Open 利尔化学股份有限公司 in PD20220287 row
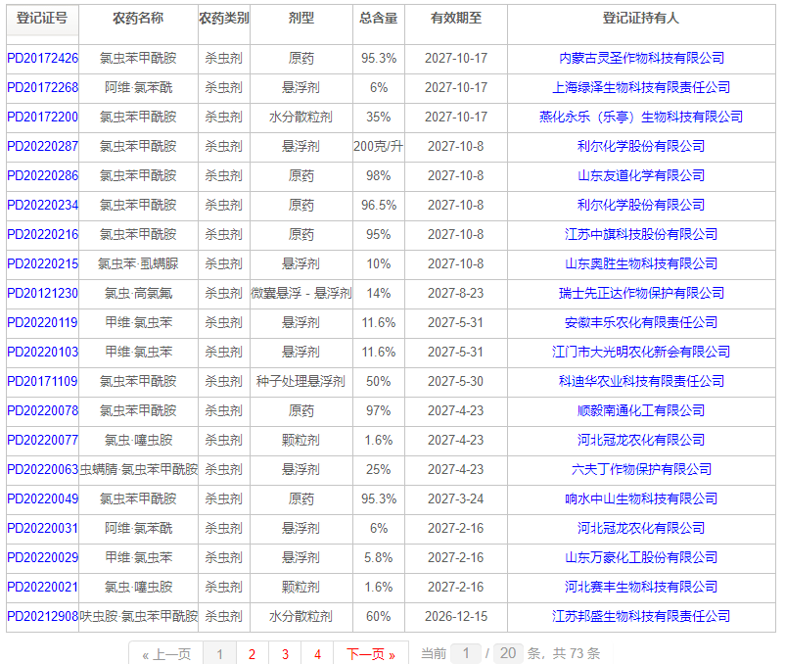Image resolution: width=786 pixels, height=664 pixels. coord(641,147)
